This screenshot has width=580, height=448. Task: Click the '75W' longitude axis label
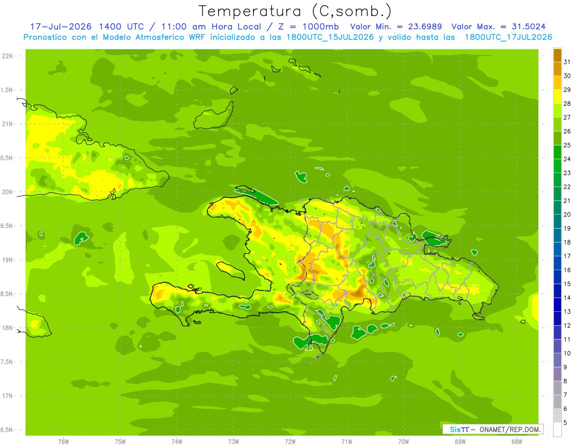(x=120, y=442)
